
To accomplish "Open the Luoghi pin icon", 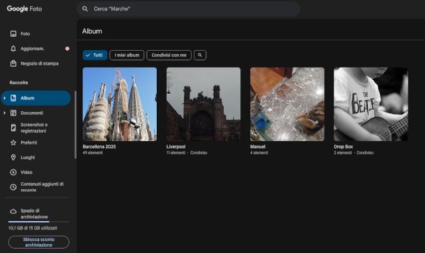I will click(x=13, y=157).
